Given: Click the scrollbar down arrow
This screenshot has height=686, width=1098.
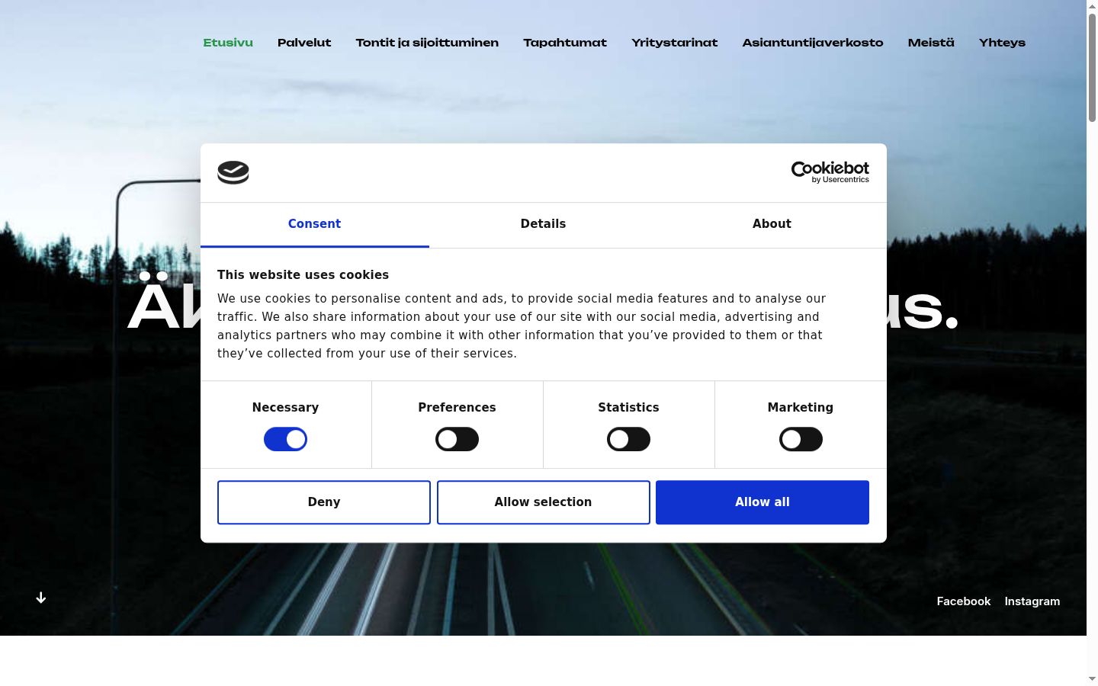Looking at the screenshot, I should pos(1092,679).
